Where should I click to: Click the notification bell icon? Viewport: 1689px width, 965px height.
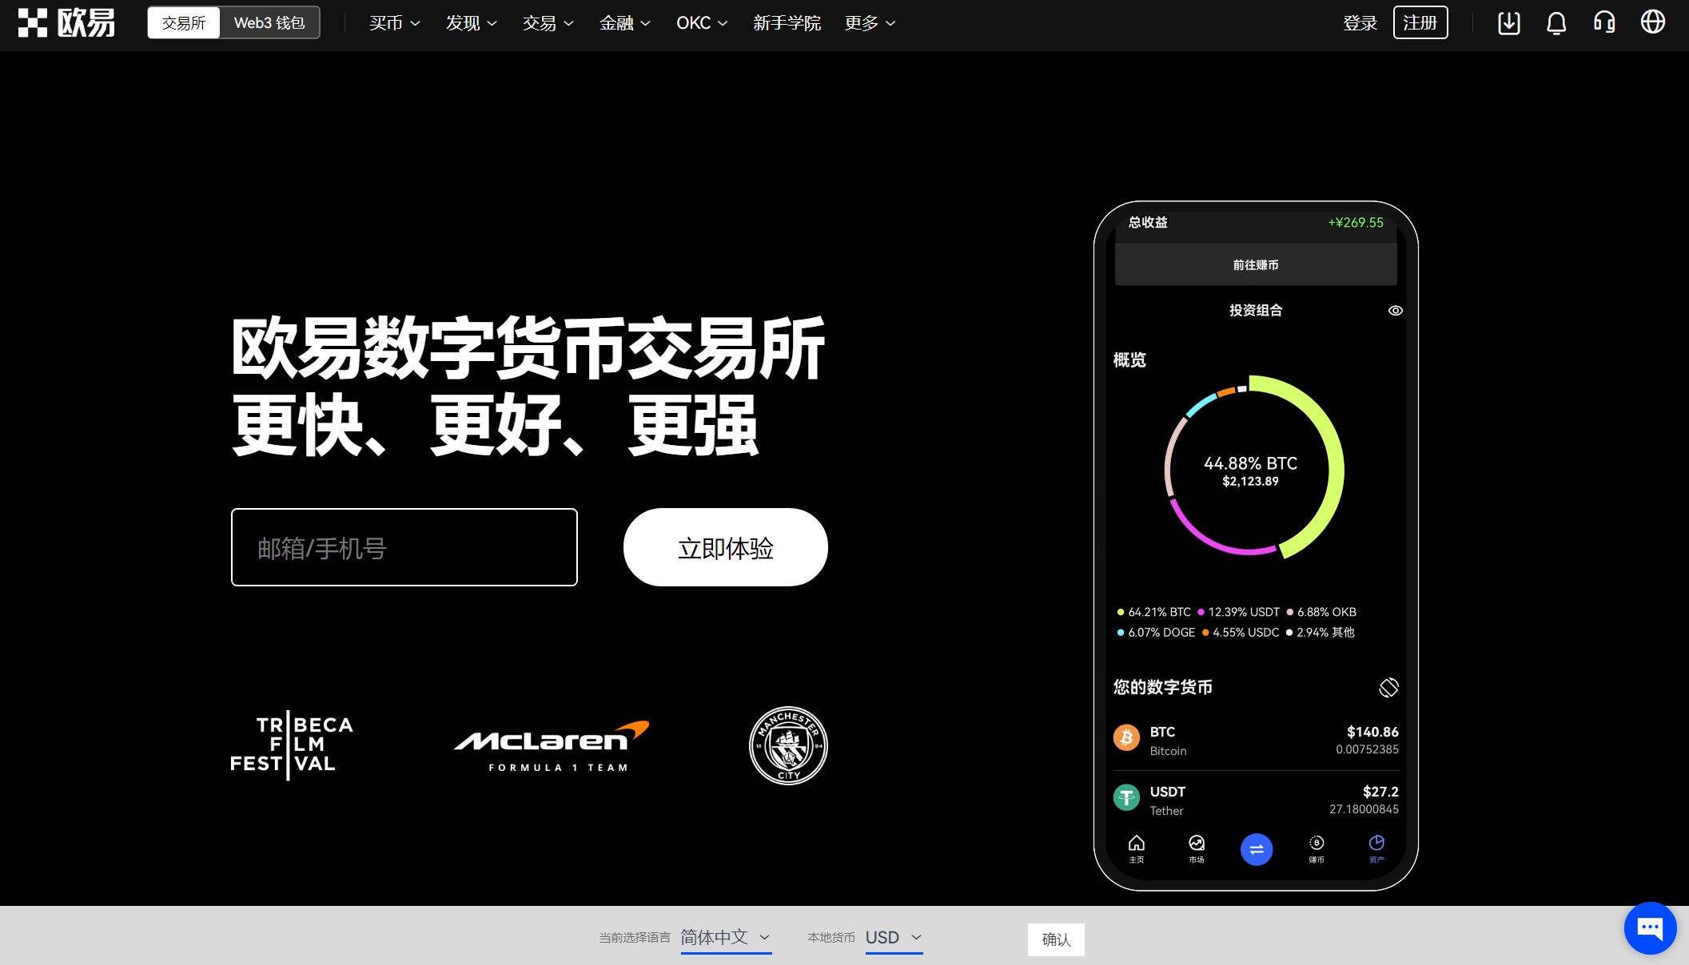(1557, 23)
